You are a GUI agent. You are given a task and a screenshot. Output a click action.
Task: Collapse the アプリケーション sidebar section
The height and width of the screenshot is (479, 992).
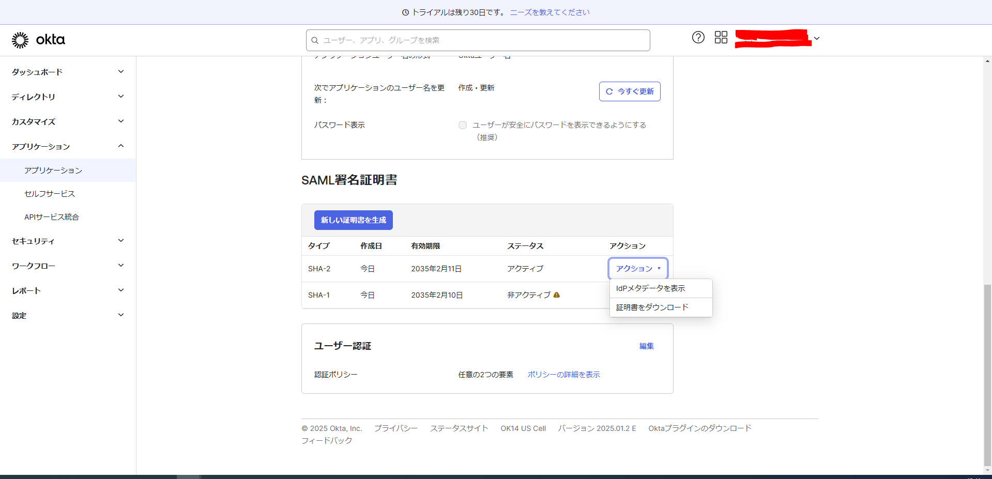[68, 146]
